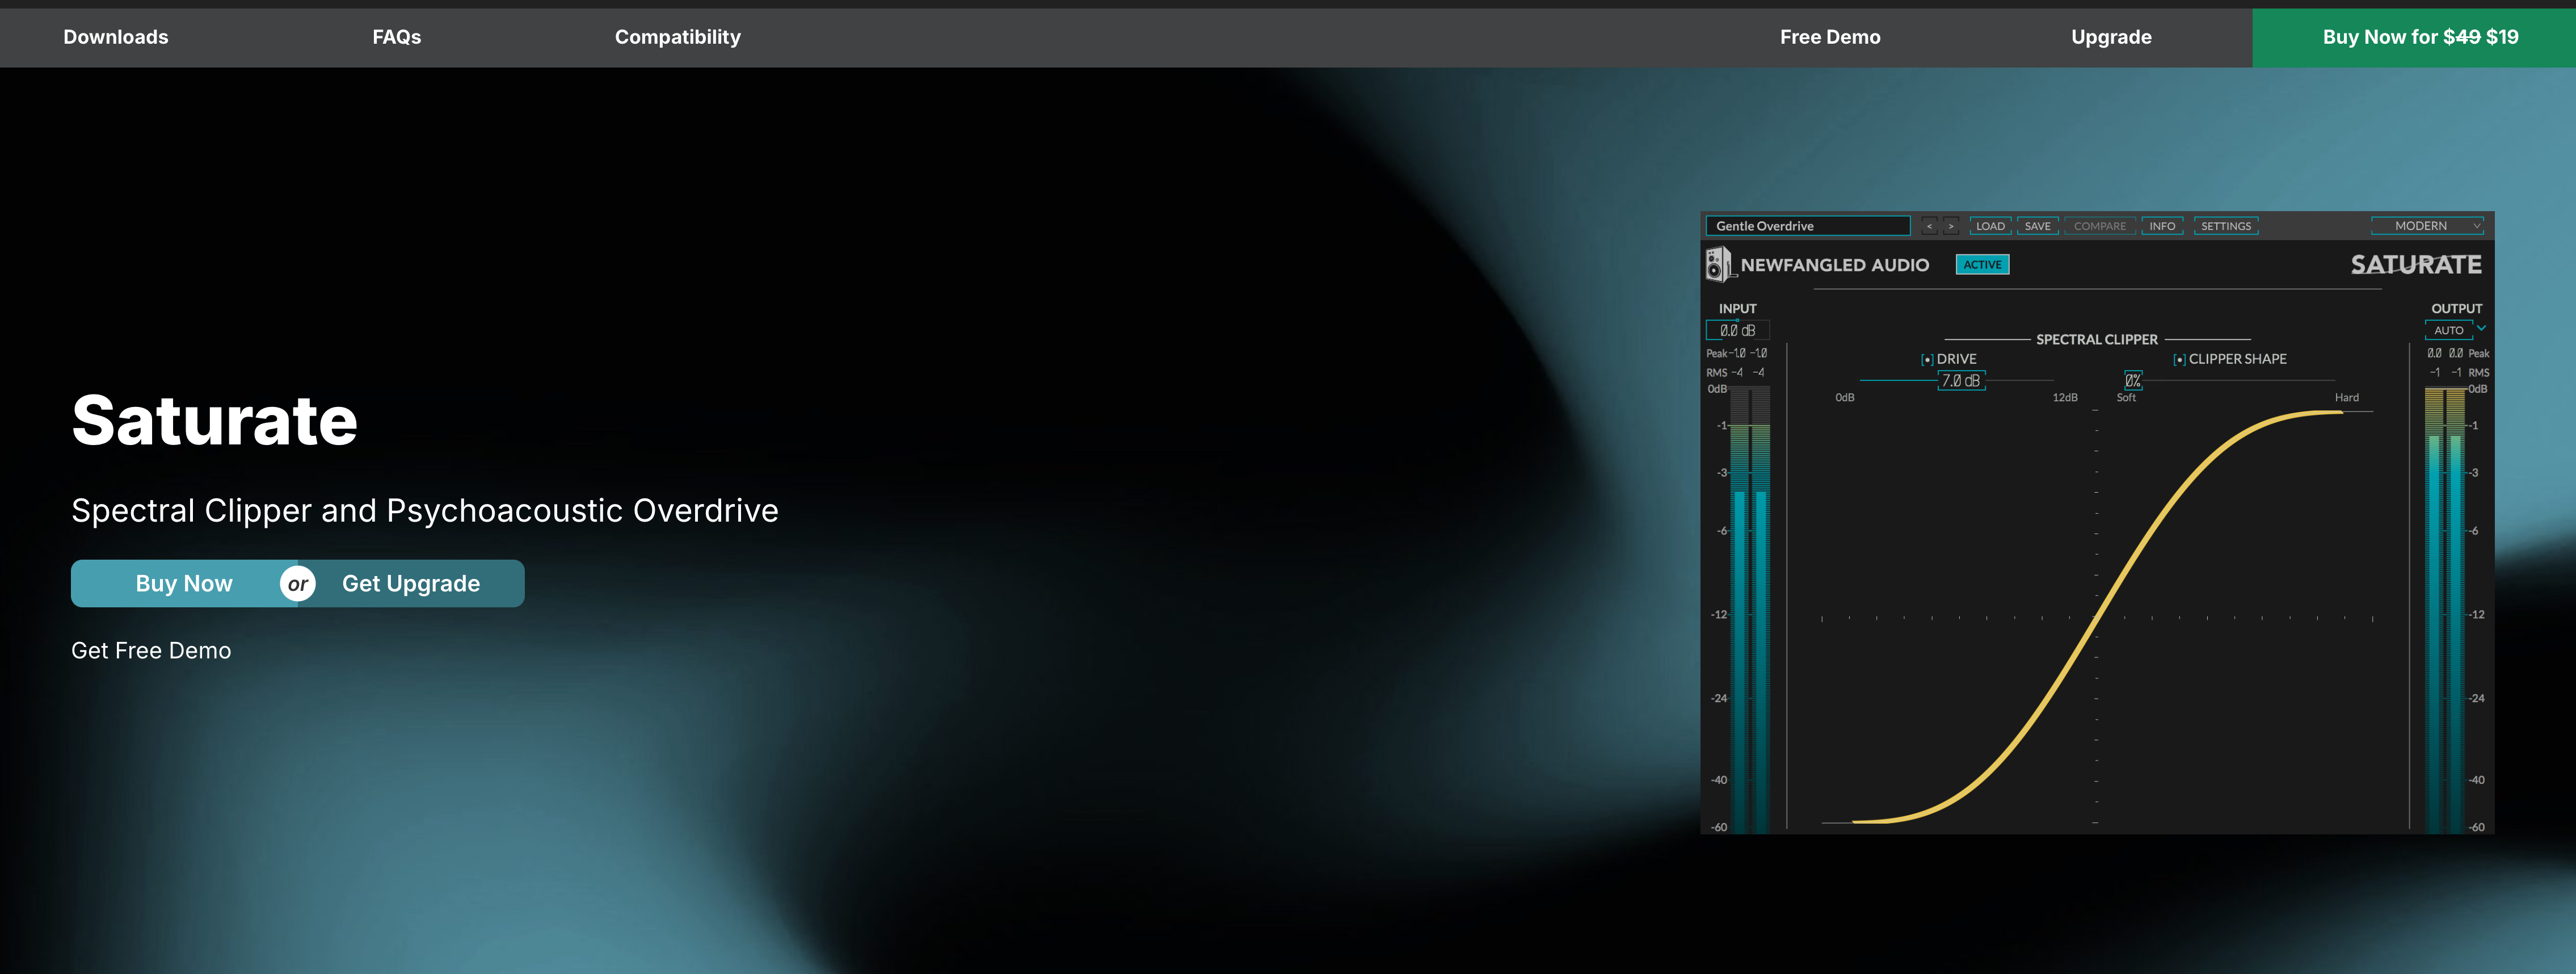Click the input level meter bars

click(1750, 610)
